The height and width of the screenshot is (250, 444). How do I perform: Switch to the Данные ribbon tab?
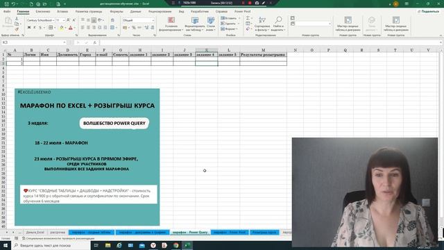coord(136,11)
